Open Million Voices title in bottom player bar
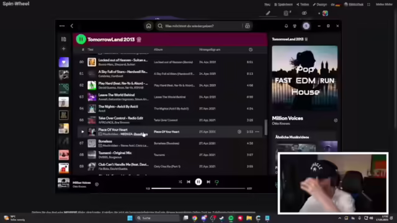Screen dimensions: 397x223 coord(81,183)
